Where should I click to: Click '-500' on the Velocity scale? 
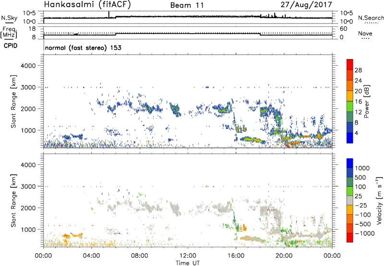[363, 224]
